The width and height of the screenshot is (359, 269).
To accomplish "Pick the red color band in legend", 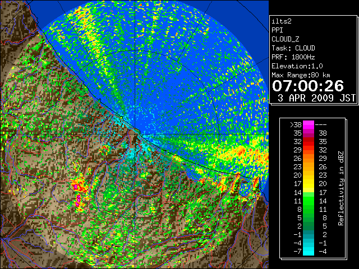I will pos(309,142).
